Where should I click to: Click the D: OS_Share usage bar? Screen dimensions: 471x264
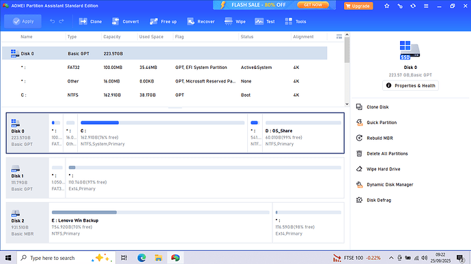pyautogui.click(x=303, y=123)
